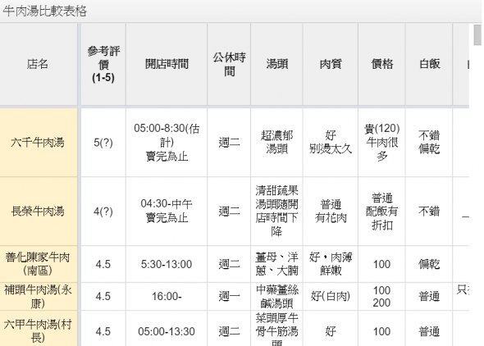Select the 白飯 column header
Viewport: 484px width, 346px height.
pos(429,64)
